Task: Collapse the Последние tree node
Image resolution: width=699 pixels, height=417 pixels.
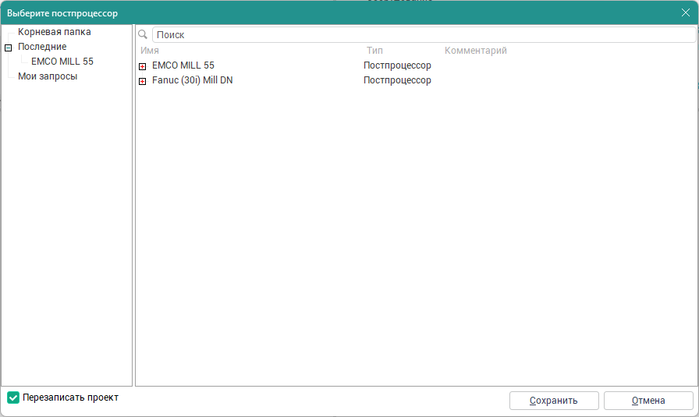Action: click(x=9, y=48)
